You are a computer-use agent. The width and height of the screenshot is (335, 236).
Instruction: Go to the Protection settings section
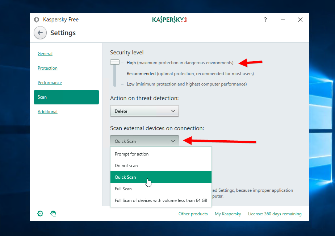tap(47, 68)
